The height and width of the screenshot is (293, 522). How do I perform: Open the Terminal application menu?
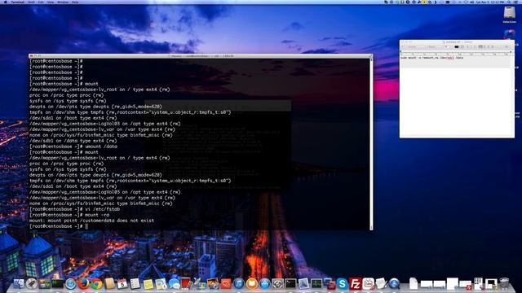point(18,2)
